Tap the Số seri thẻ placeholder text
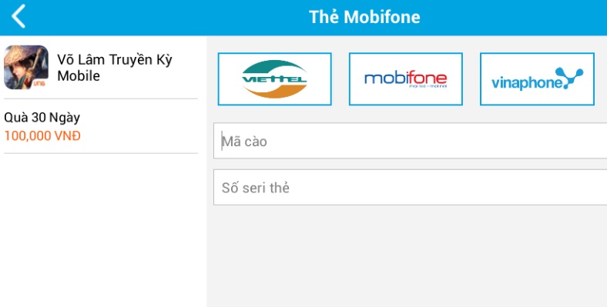 (256, 188)
